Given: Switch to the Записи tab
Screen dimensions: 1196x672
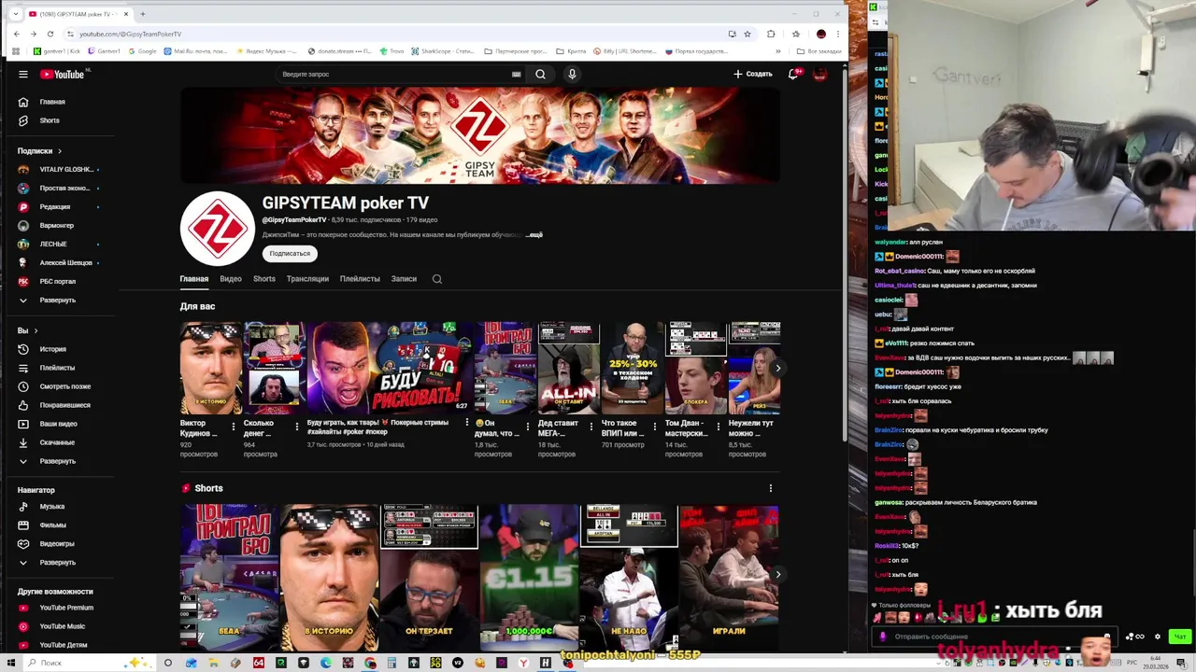Looking at the screenshot, I should coord(404,279).
